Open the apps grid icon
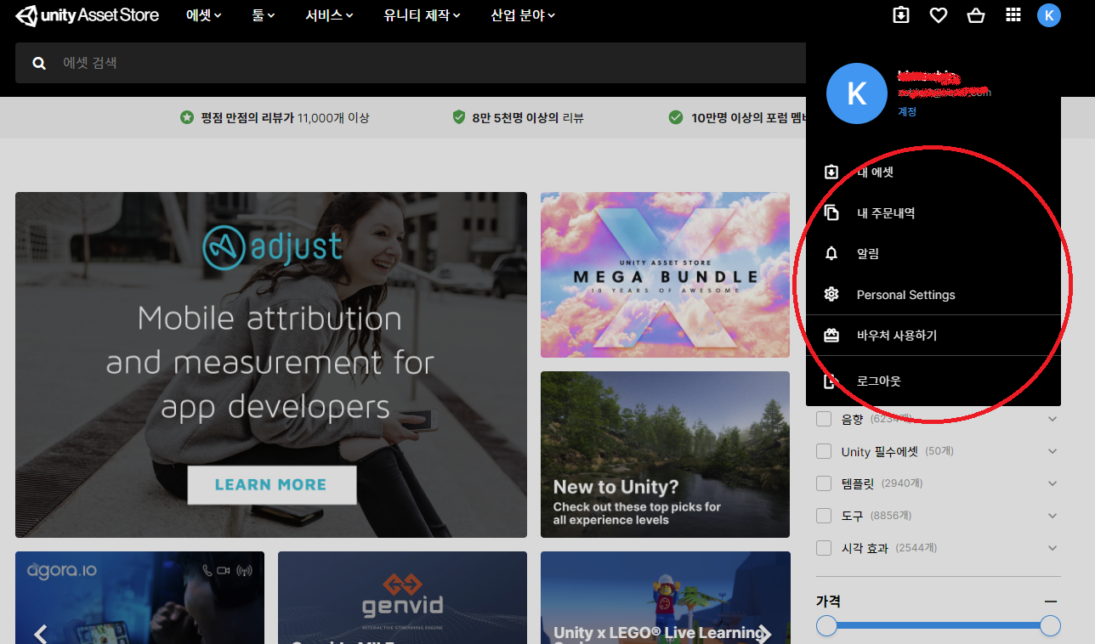This screenshot has height=644, width=1095. click(1013, 15)
